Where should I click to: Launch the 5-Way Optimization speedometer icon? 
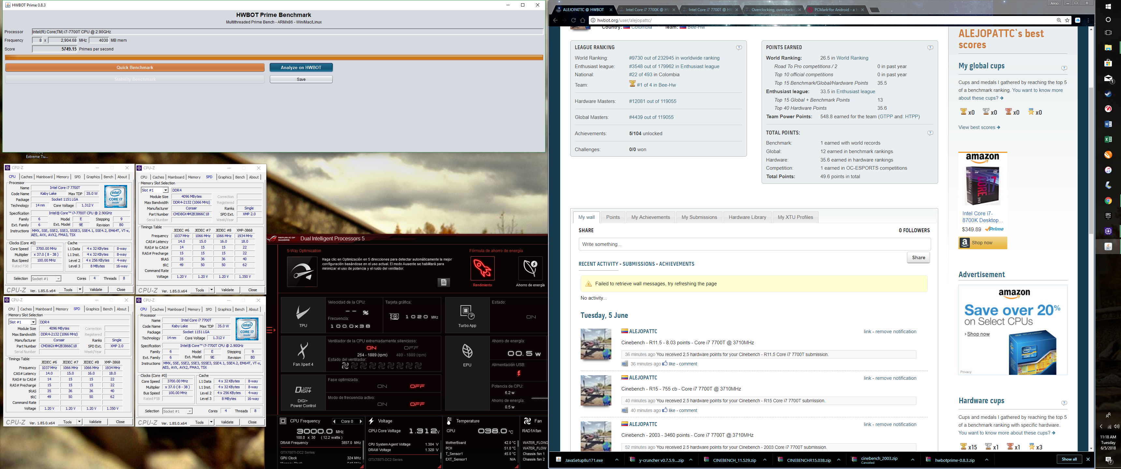coord(302,272)
